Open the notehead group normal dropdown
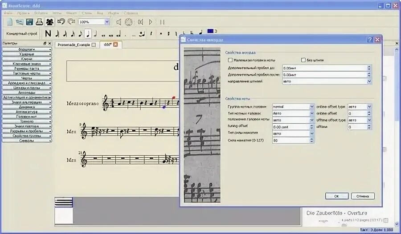Viewport: 401px width, 234px height. 293,106
